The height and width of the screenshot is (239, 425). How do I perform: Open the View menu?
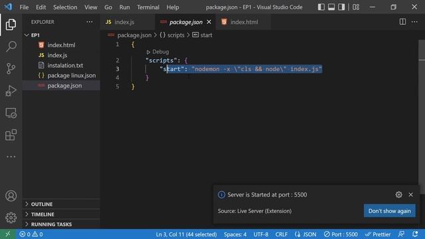90,7
